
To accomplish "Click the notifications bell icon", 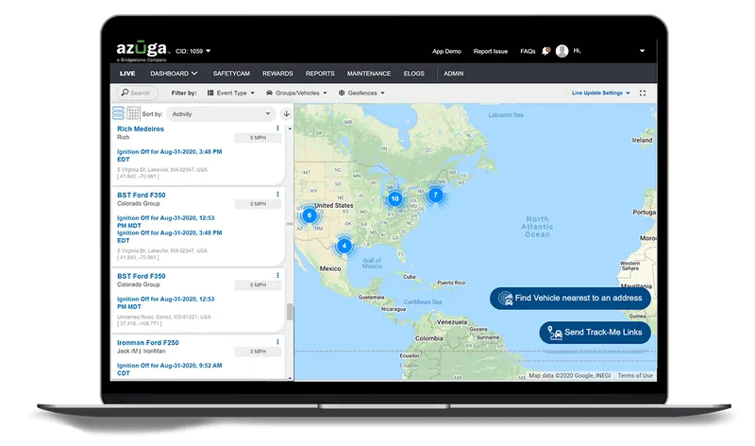I will coord(546,51).
